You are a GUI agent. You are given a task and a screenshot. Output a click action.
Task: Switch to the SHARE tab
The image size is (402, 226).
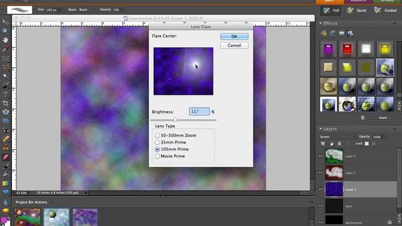(388, 1)
